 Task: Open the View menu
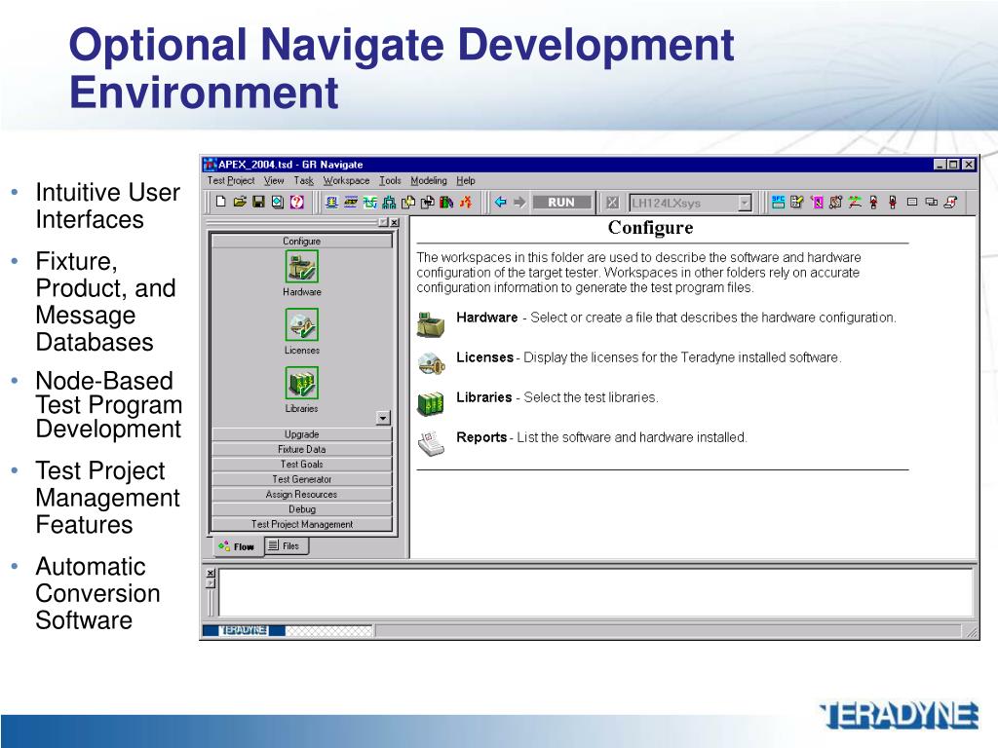274,180
